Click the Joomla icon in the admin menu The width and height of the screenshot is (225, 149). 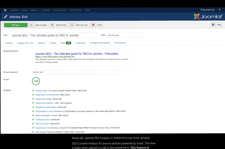coord(5,10)
